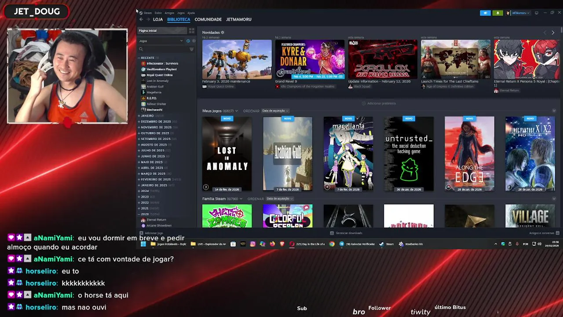Viewport: 563px width, 317px height.
Task: Open the Steam menu
Action: pyautogui.click(x=147, y=13)
